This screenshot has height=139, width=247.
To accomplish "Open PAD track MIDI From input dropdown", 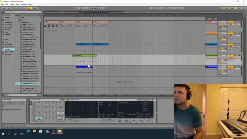I will point(222,22).
